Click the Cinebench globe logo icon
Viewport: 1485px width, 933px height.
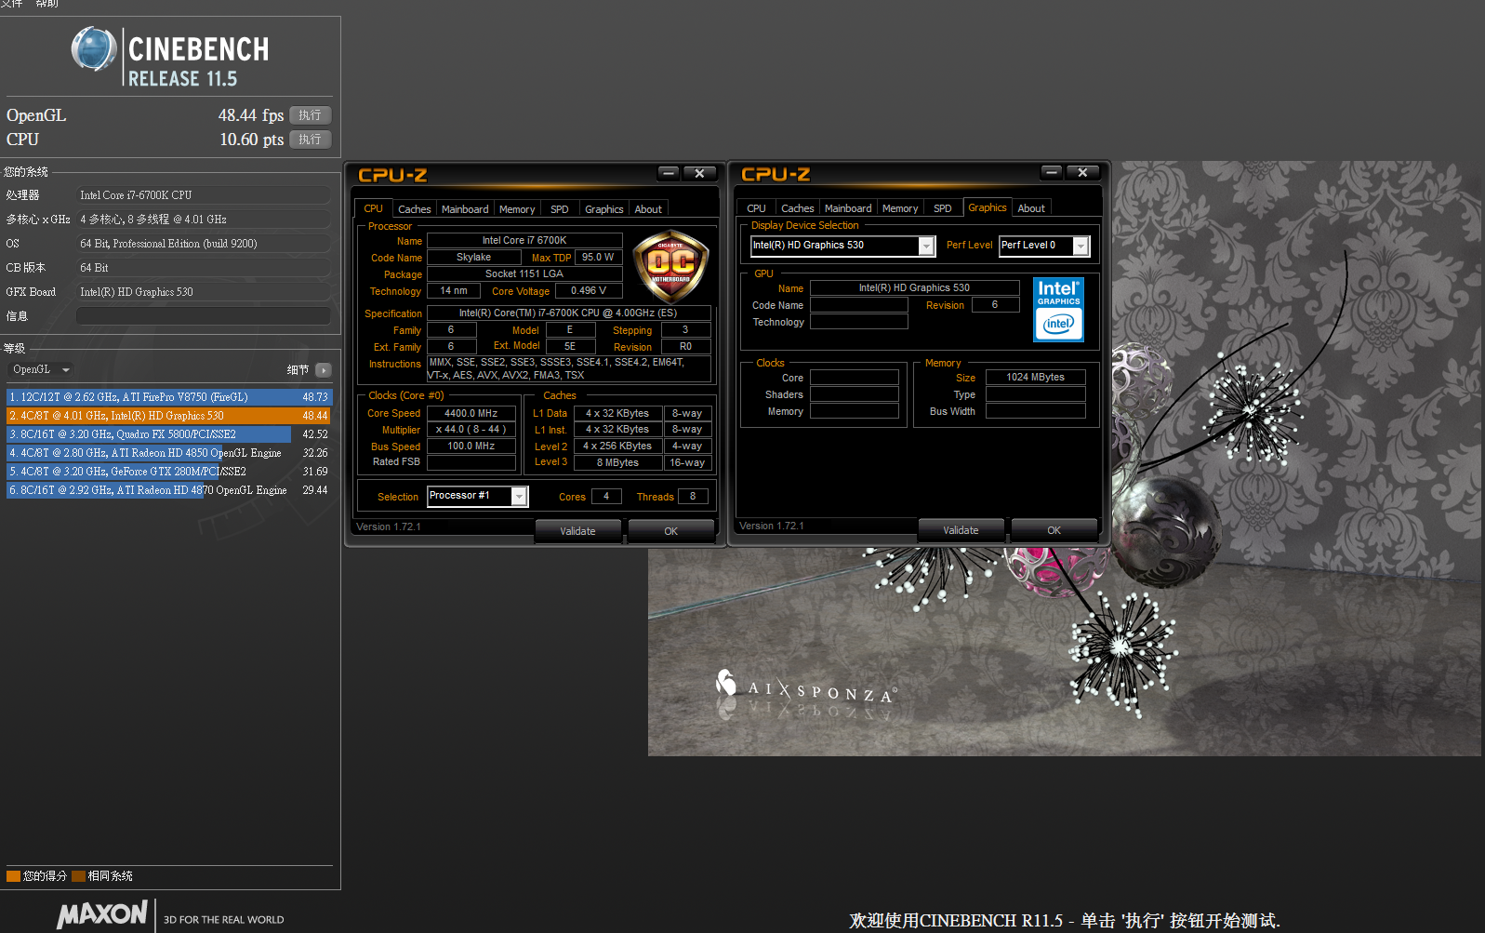(94, 49)
